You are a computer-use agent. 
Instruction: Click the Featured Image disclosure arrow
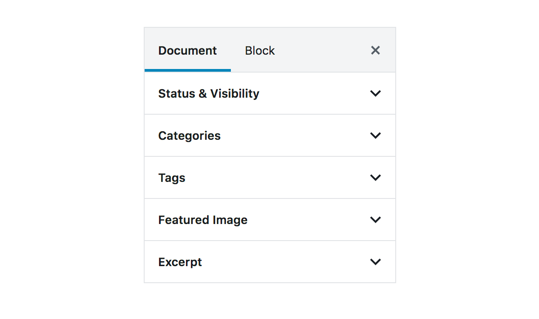pyautogui.click(x=376, y=220)
